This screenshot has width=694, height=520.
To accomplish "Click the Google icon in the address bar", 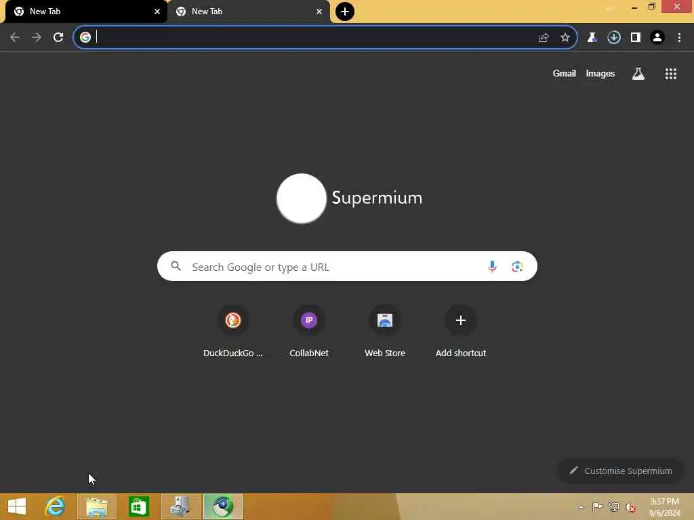I will point(85,37).
